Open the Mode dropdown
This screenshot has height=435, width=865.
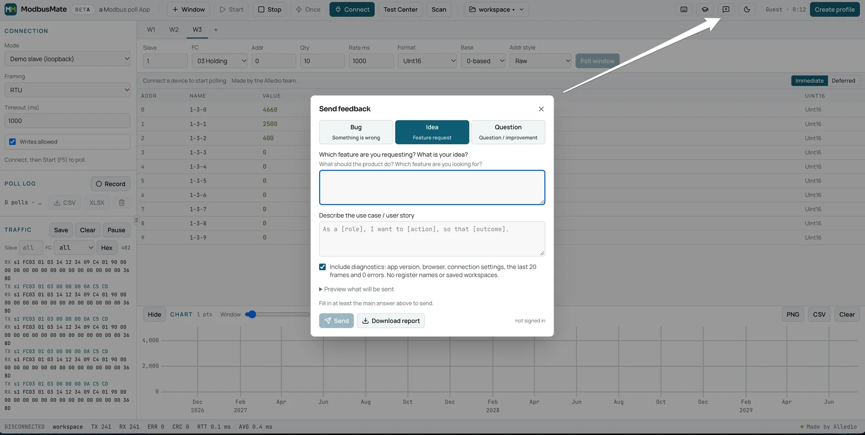tap(67, 59)
